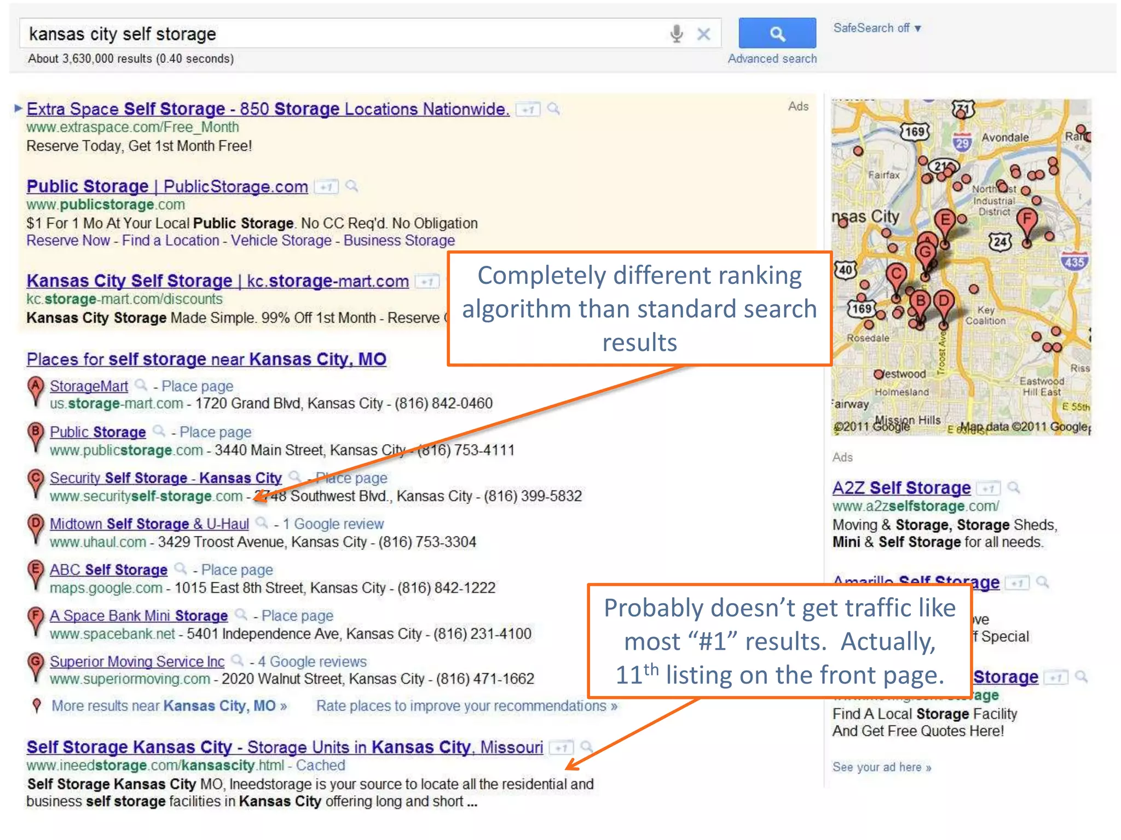Open A2Z Self Storage sidebar ad
The image size is (1121, 840).
[902, 488]
